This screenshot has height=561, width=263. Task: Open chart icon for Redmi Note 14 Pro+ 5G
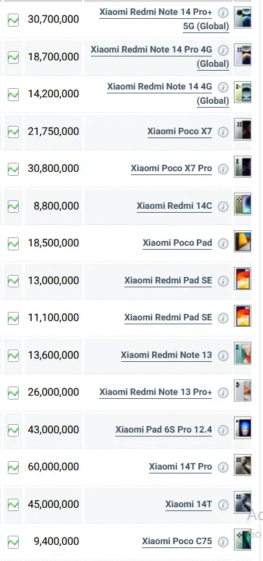tap(13, 19)
